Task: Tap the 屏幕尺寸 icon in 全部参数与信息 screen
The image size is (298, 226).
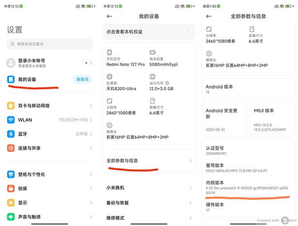Action: pos(252,29)
